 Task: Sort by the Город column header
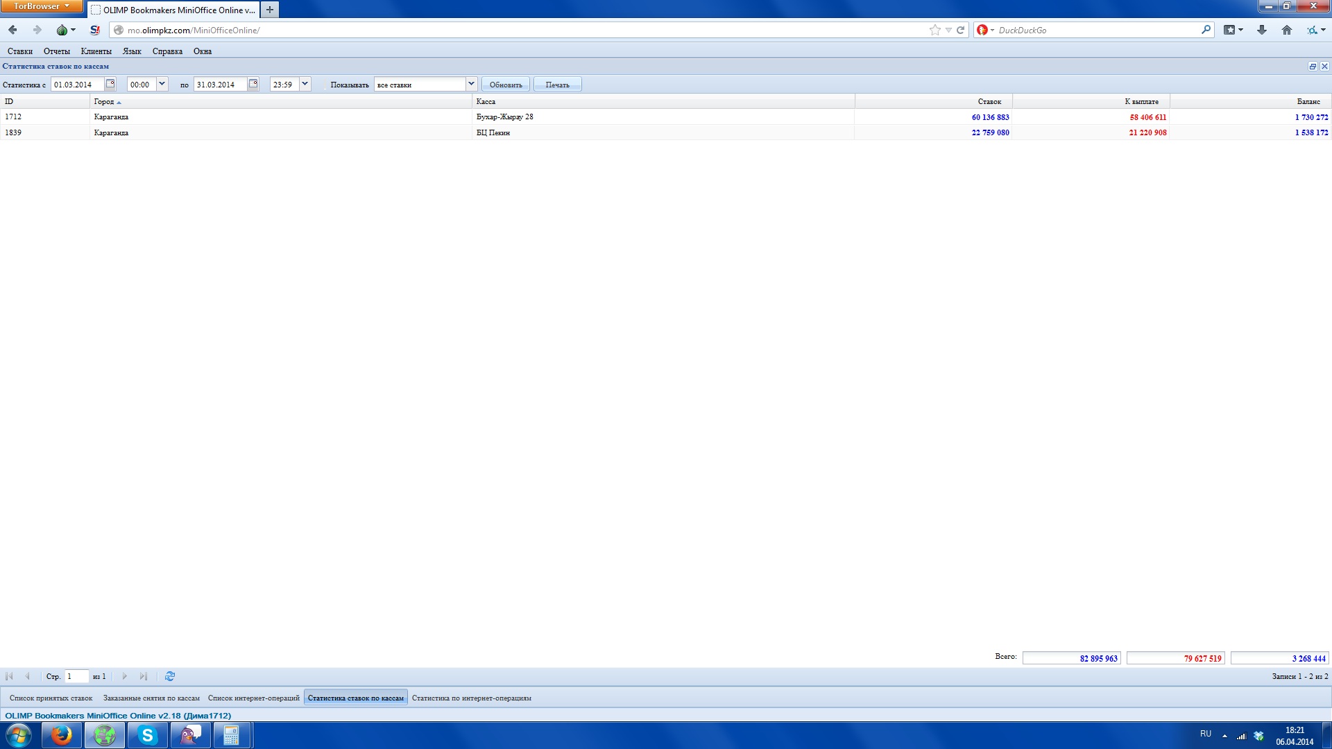pyautogui.click(x=281, y=101)
